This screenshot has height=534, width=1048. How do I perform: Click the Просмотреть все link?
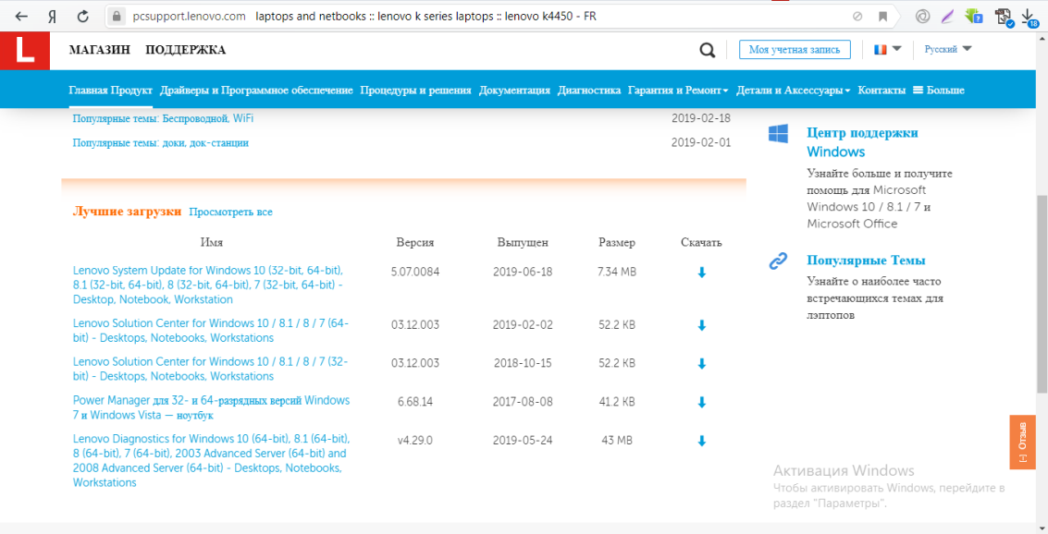click(230, 212)
